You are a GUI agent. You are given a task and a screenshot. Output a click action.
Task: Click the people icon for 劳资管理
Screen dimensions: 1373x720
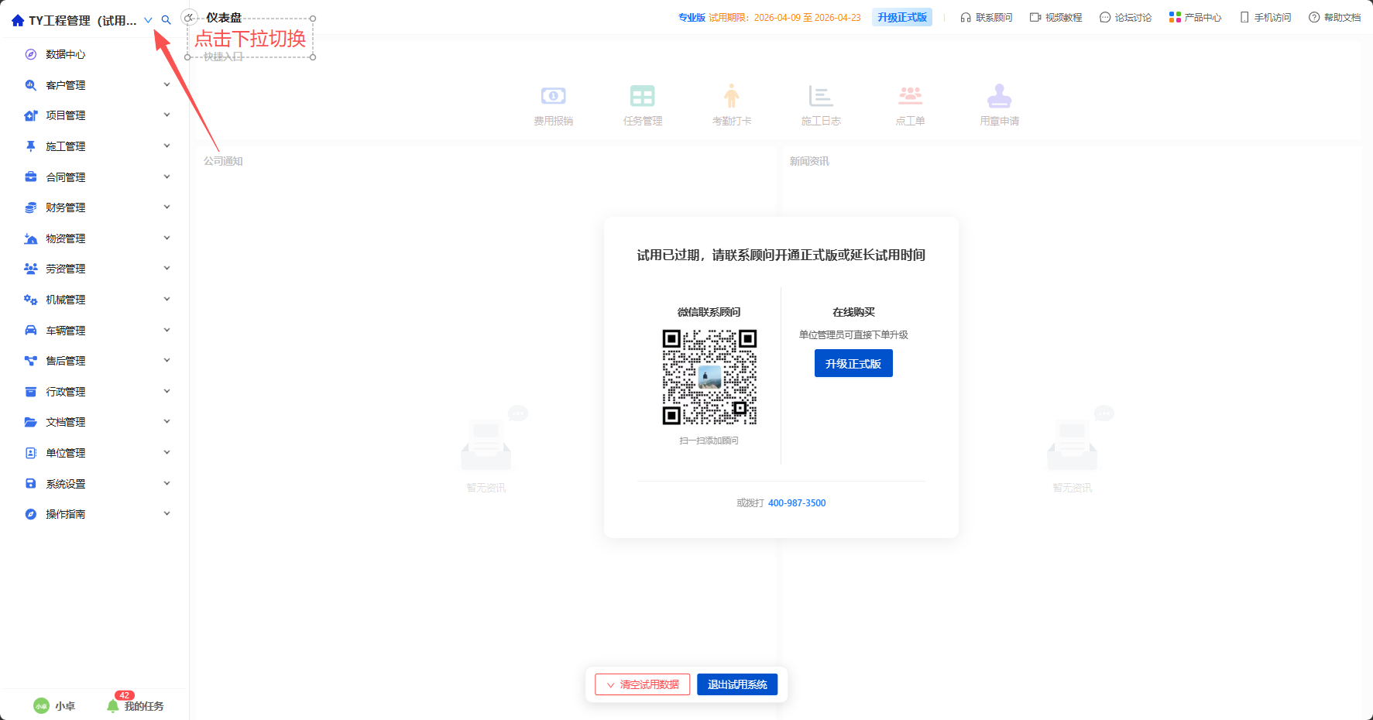(31, 269)
